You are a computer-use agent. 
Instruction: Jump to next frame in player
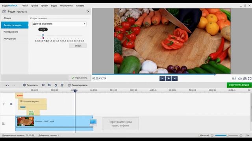[x=175, y=78]
